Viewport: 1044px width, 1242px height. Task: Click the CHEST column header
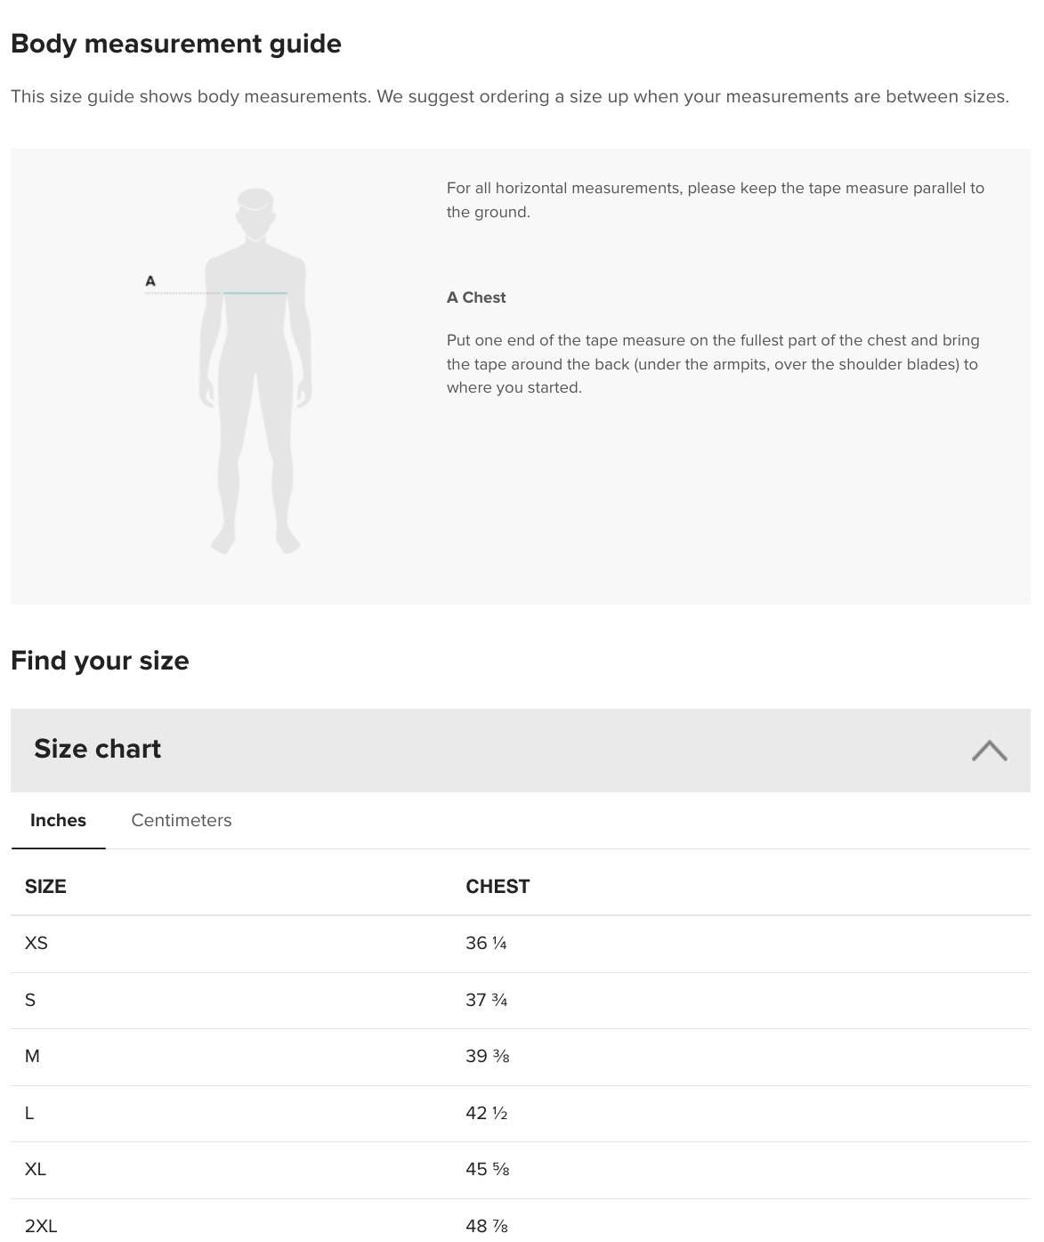tap(498, 887)
